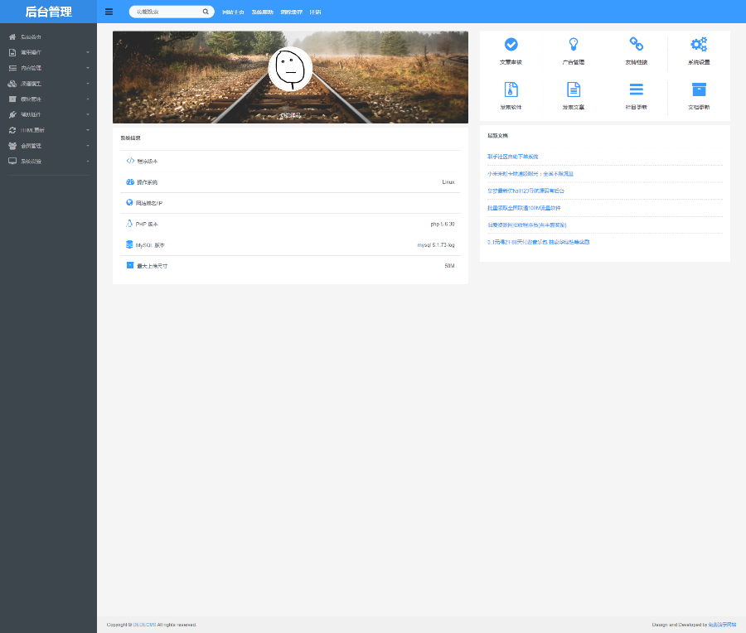Select 清除缓存 in the top navigation
The width and height of the screenshot is (746, 633).
tap(292, 12)
